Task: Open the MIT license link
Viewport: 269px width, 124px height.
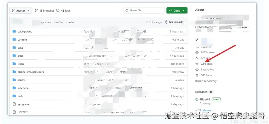Action: 208,52
